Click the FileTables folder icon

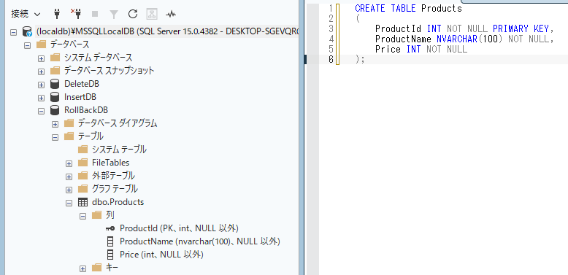click(x=83, y=163)
